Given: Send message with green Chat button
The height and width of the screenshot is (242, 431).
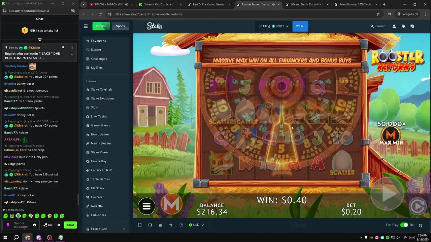Looking at the screenshot, I should coord(70,225).
